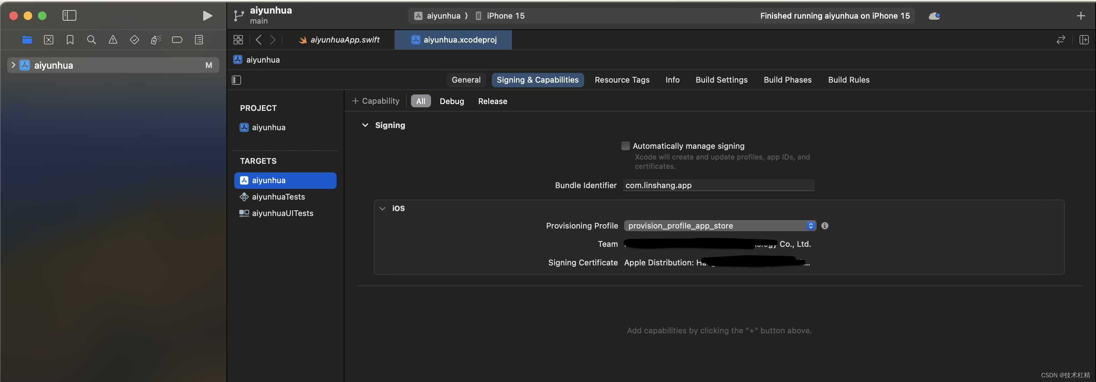Open the Test navigator diamond icon
This screenshot has height=382, width=1096.
pos(134,40)
